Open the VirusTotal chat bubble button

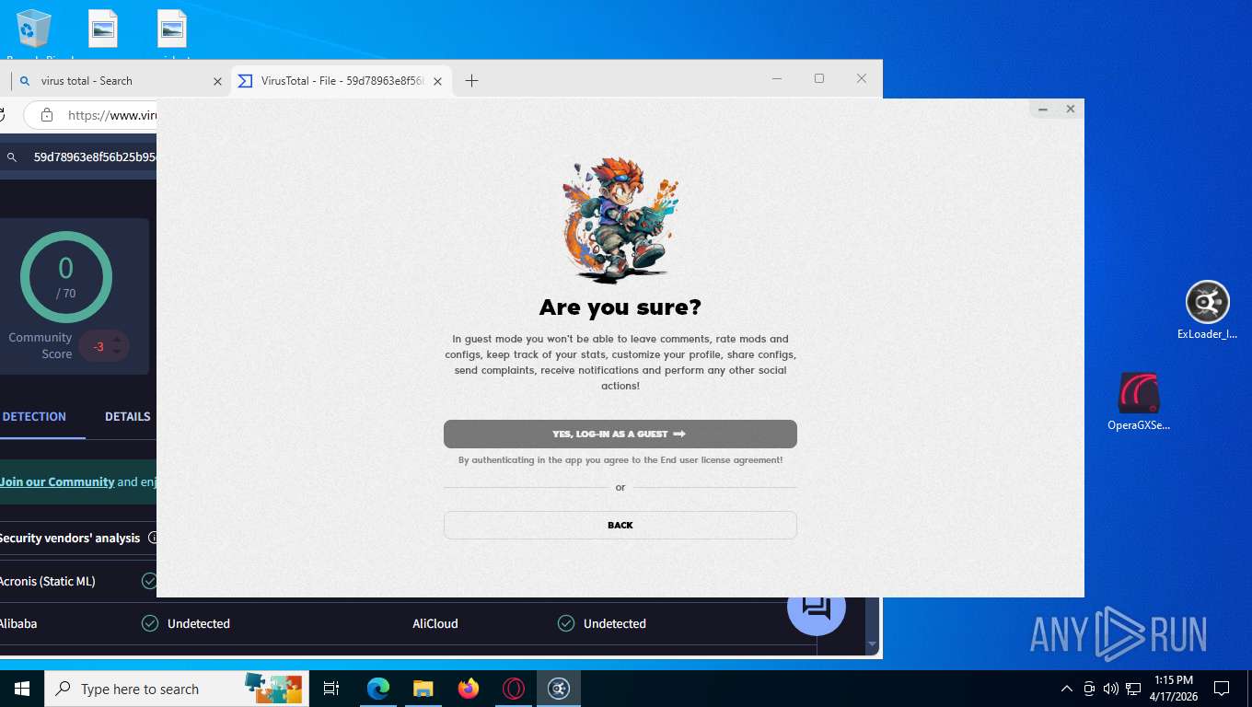click(x=817, y=607)
